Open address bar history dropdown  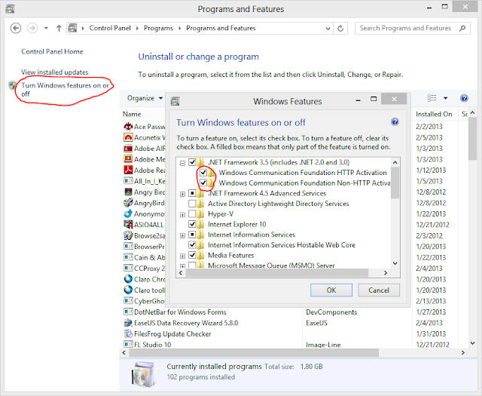coord(328,29)
